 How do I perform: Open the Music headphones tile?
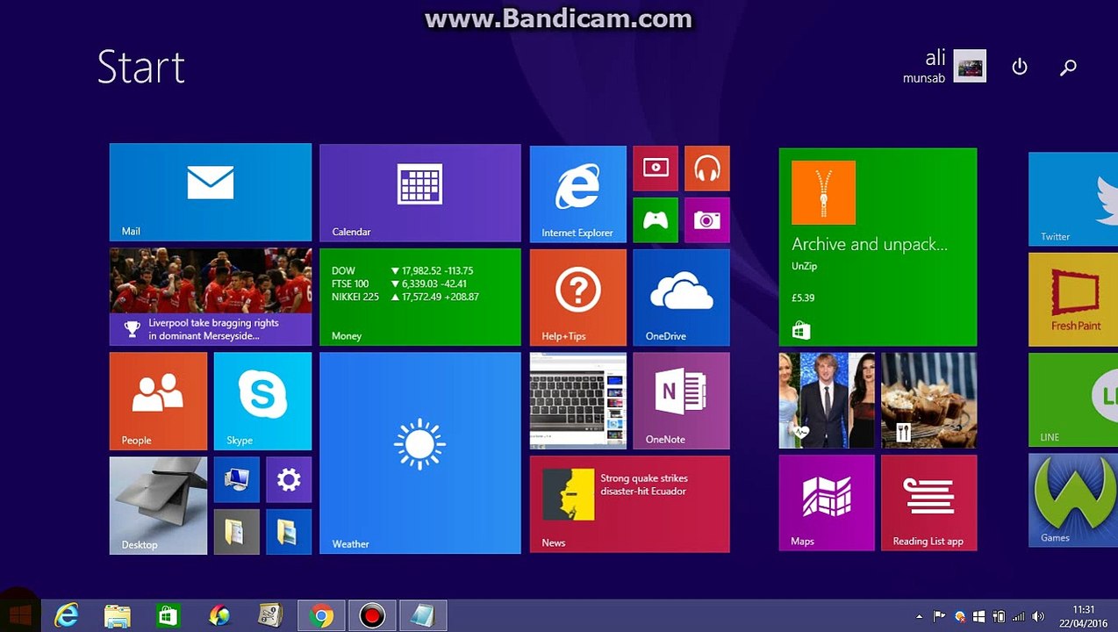(707, 169)
